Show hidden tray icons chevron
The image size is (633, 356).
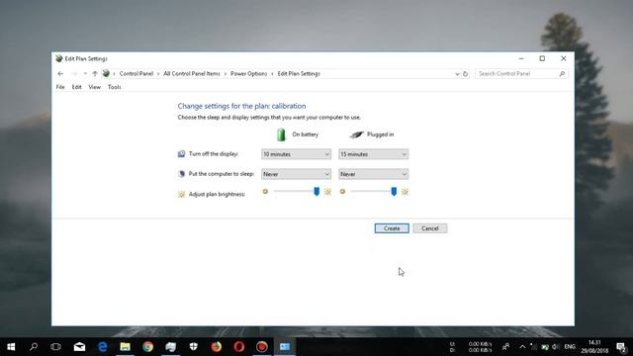522,347
